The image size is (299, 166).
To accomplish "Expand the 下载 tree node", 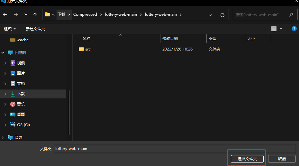I will [x=5, y=94].
